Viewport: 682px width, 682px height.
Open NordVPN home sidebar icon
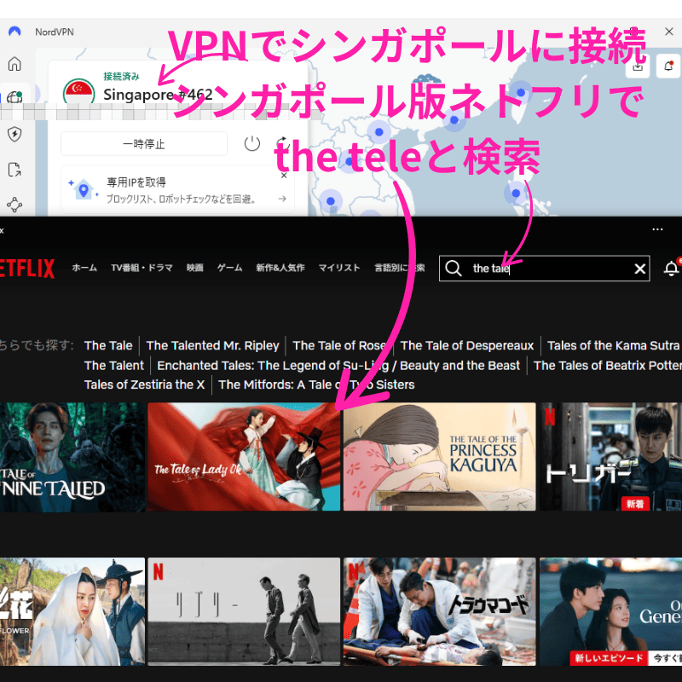pyautogui.click(x=14, y=64)
